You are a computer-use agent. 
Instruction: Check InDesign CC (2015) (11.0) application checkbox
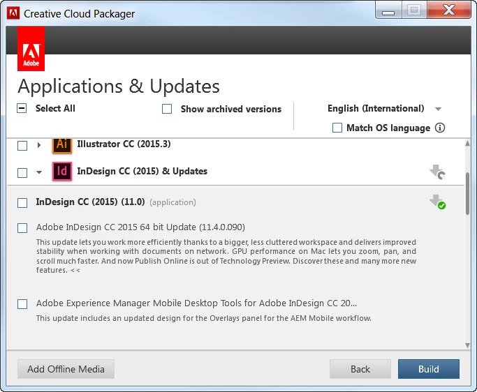pyautogui.click(x=22, y=203)
